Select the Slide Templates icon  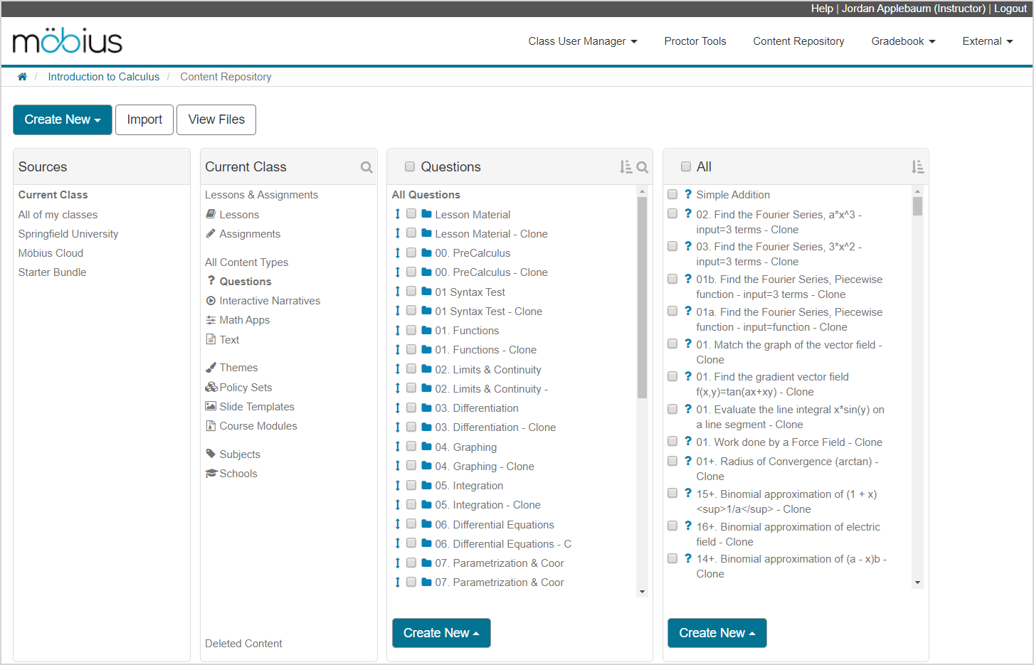point(211,406)
